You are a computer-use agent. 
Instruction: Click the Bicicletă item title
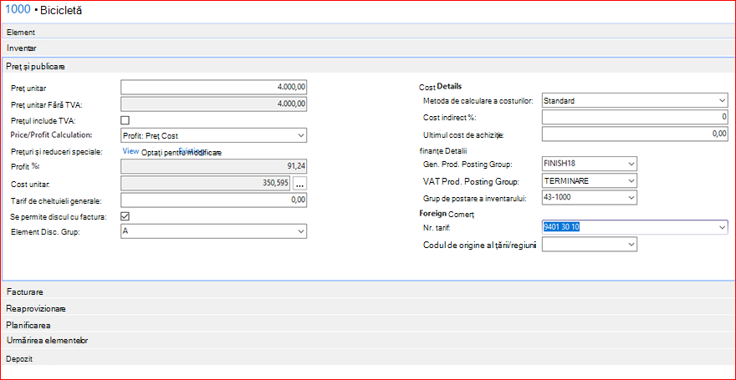[x=61, y=10]
